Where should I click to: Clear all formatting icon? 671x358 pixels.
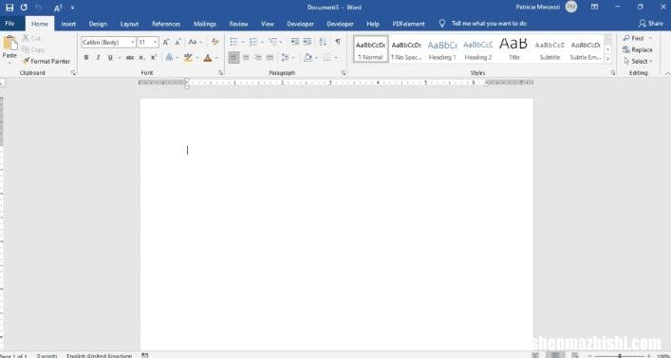[x=215, y=42]
